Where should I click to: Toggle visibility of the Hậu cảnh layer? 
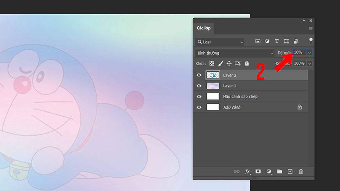point(199,107)
